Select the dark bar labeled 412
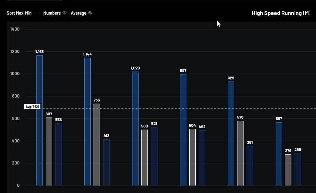 pos(106,162)
